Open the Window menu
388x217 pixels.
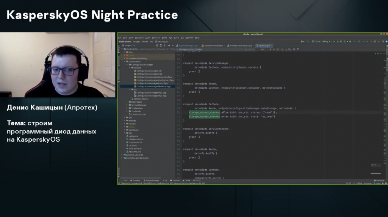189,38
